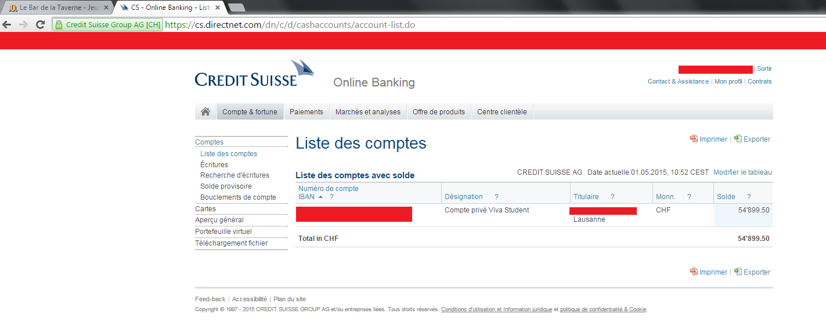Click the bottom Imprimer PDF icon

tap(694, 272)
